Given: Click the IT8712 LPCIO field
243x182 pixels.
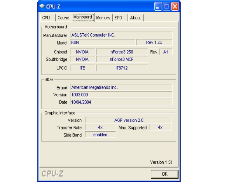Looking at the screenshot, I should point(122,68).
